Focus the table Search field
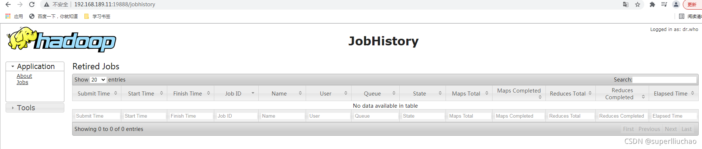Image resolution: width=702 pixels, height=149 pixels. [x=664, y=80]
